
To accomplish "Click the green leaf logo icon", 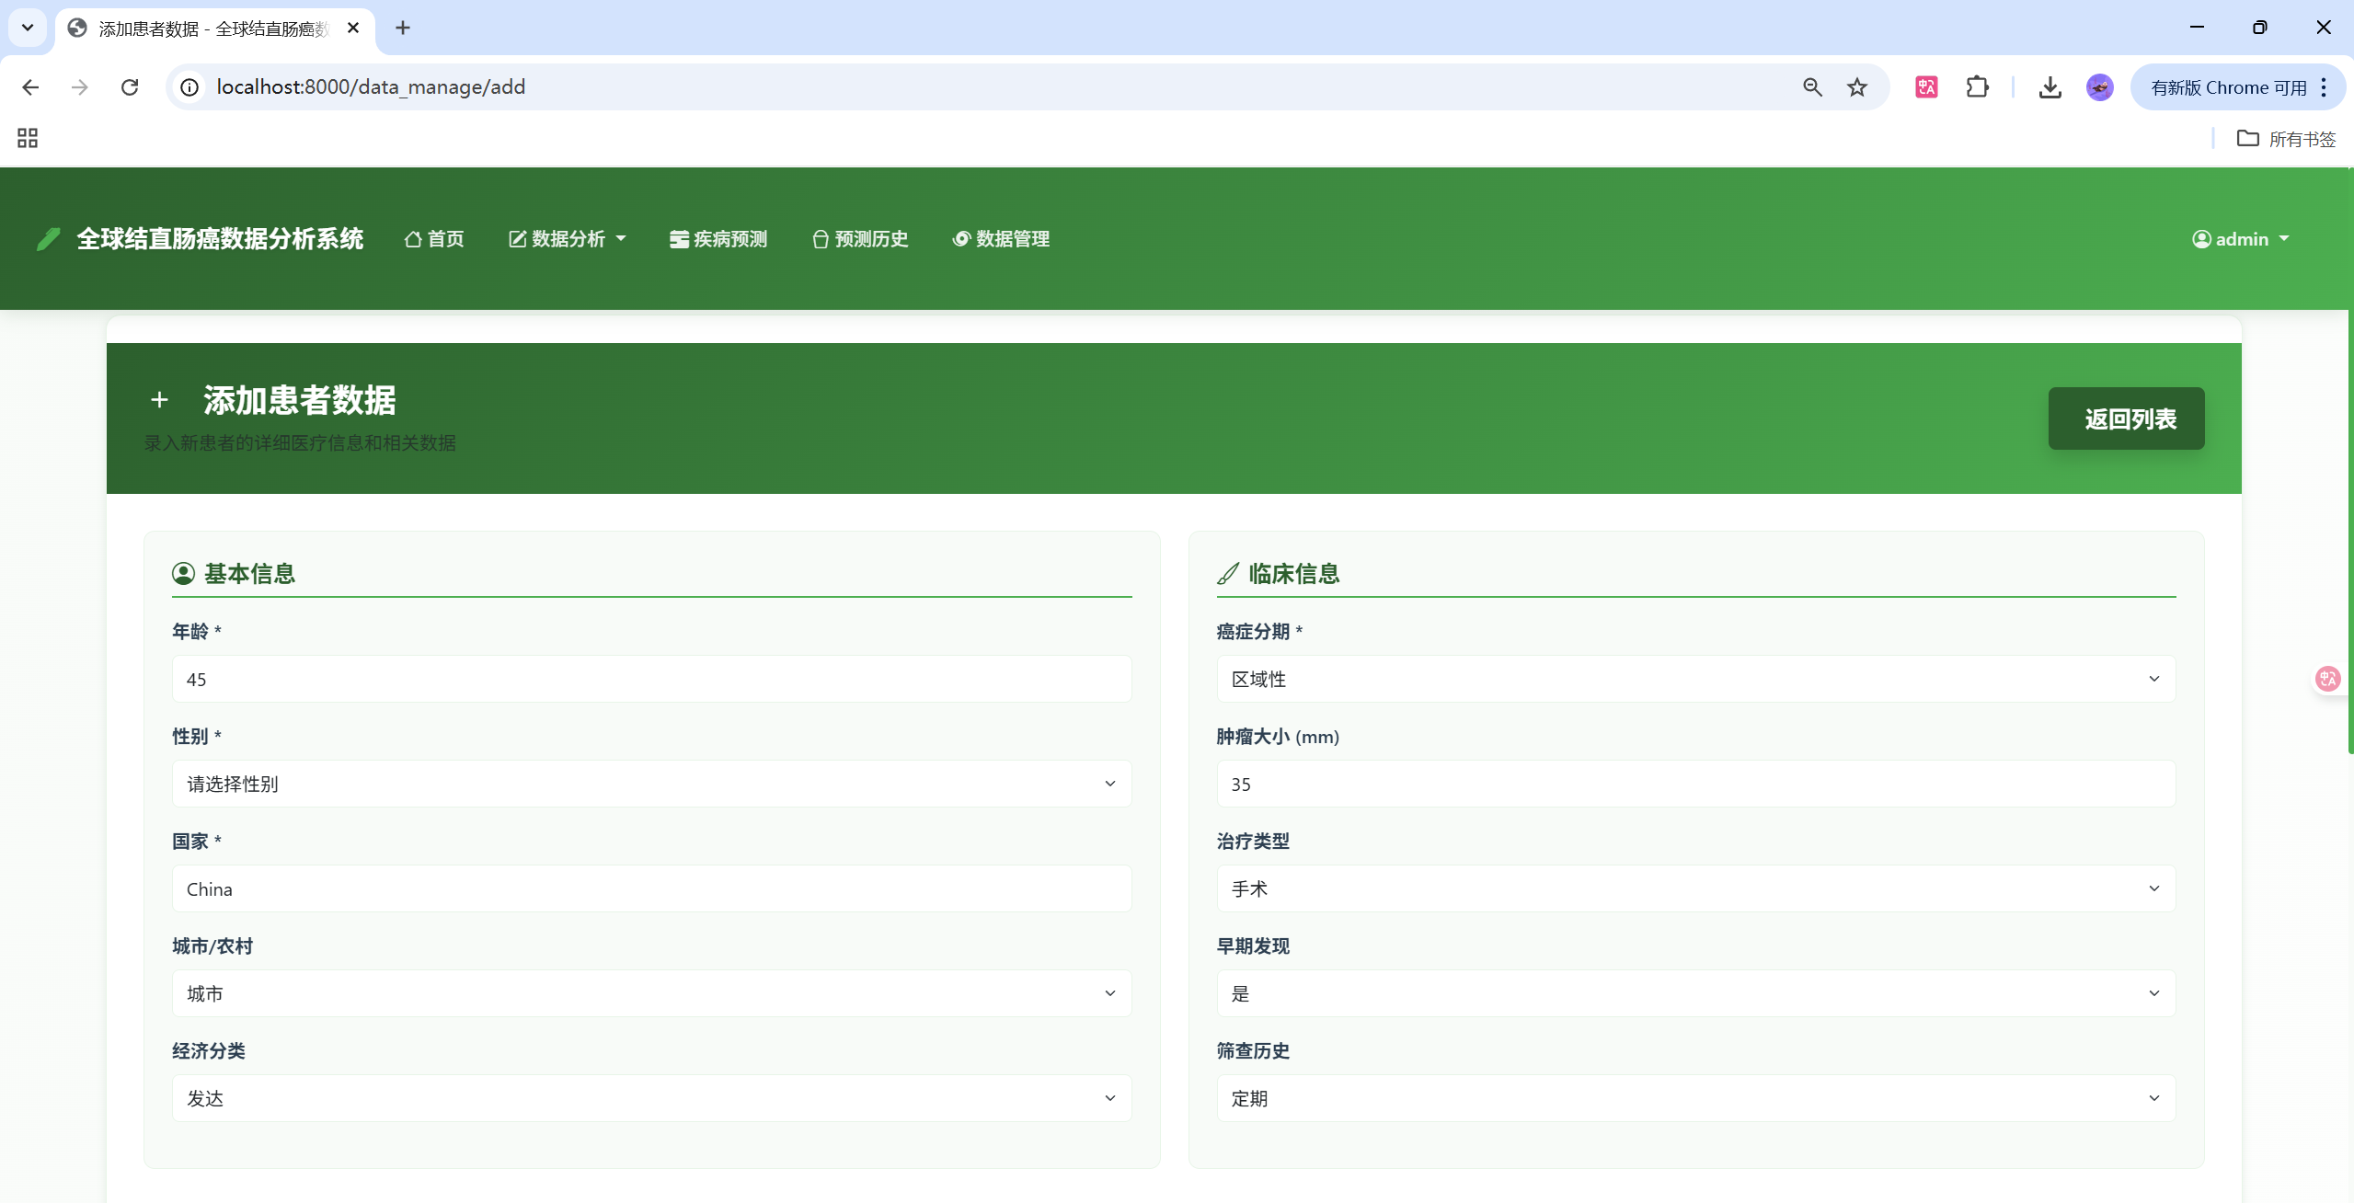I will point(48,239).
